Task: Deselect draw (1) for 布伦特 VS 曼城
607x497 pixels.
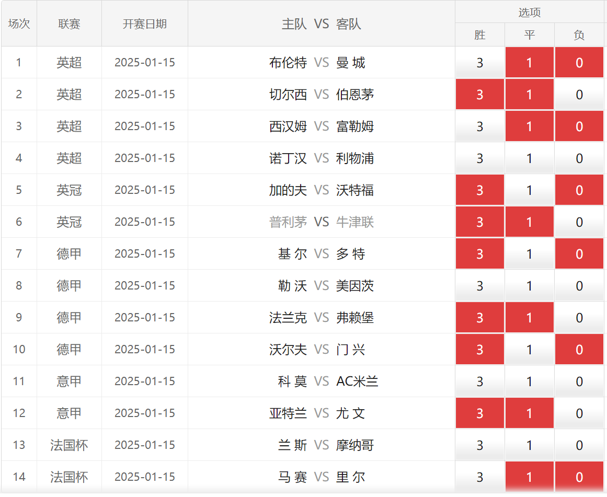Action: (529, 63)
